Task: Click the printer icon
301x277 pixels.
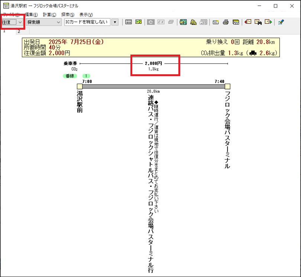Action: [226, 22]
